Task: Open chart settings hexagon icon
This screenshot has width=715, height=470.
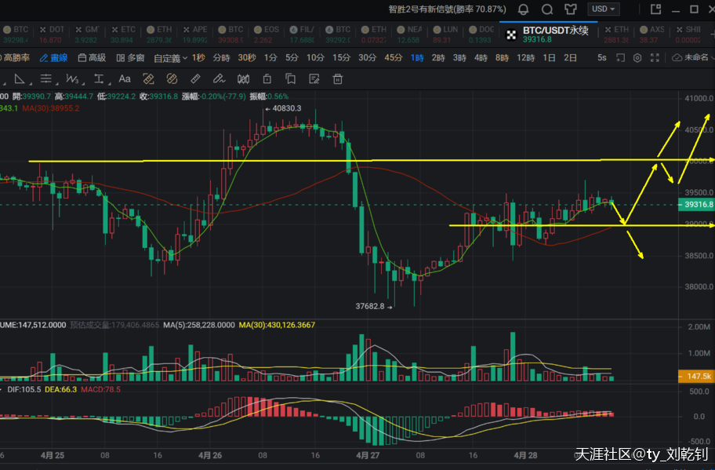Action: [x=637, y=58]
